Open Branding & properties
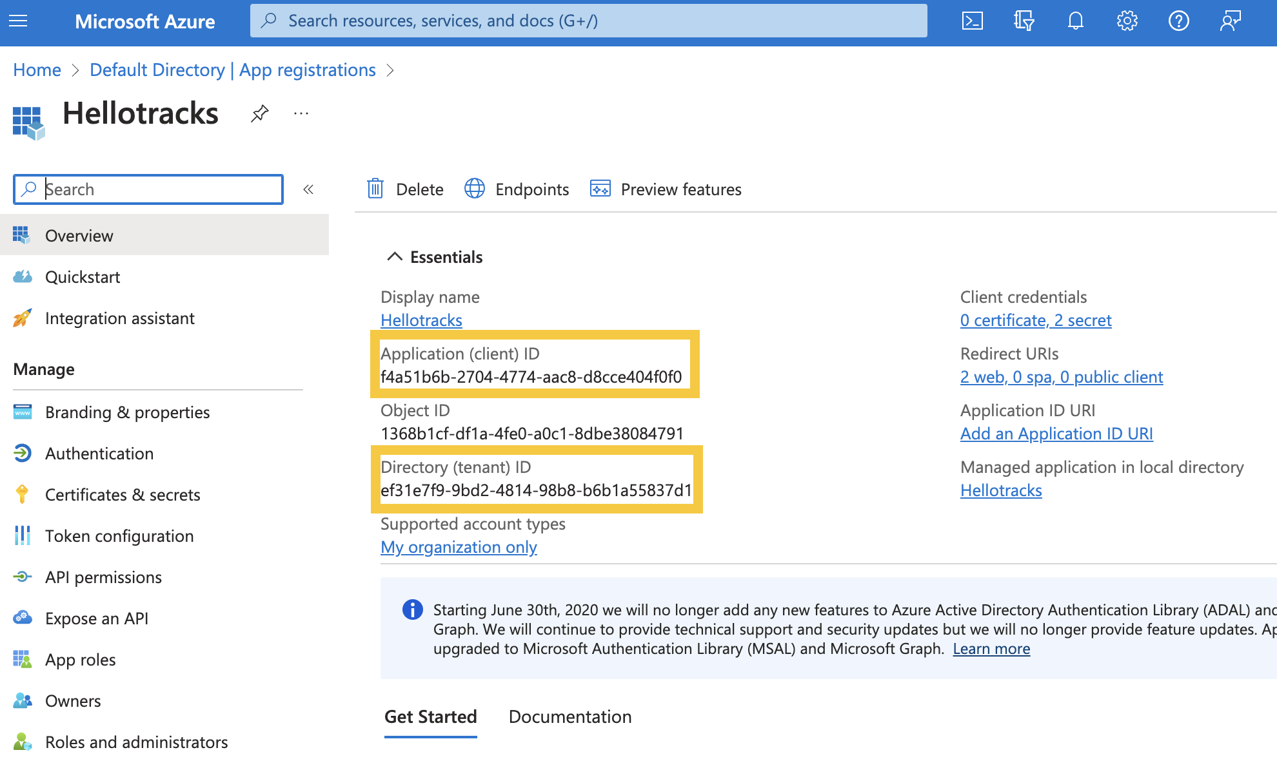Image resolution: width=1277 pixels, height=768 pixels. point(128,412)
